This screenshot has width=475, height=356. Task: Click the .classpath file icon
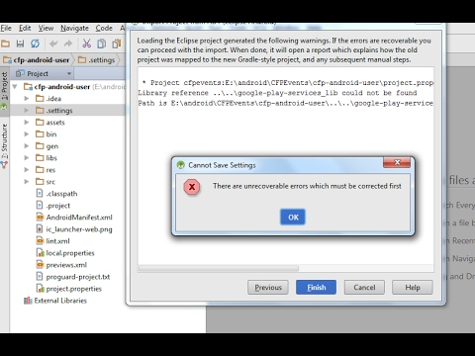(40, 194)
